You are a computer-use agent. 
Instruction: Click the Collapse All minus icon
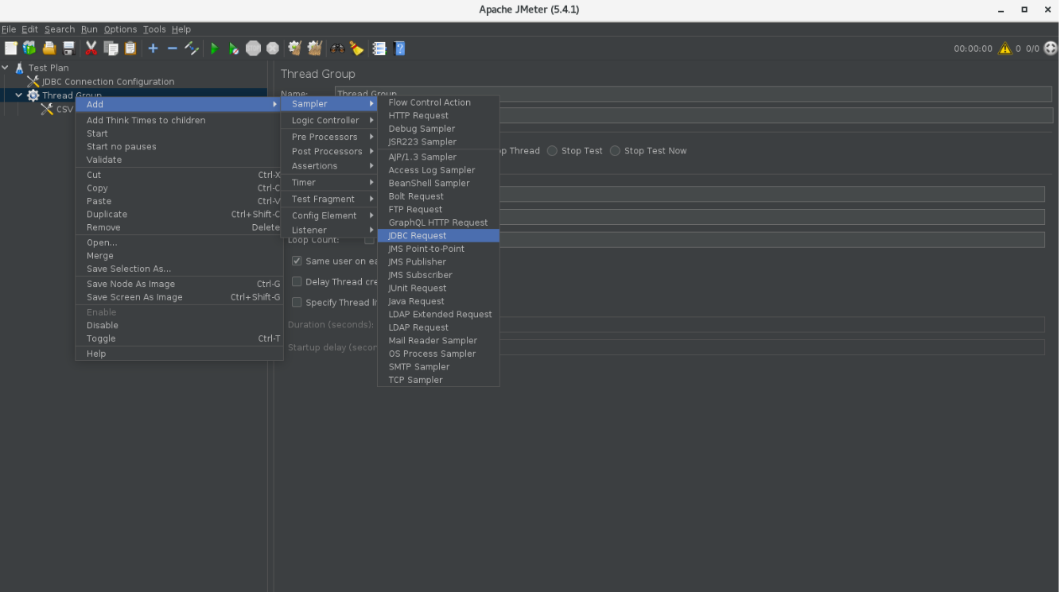[172, 48]
